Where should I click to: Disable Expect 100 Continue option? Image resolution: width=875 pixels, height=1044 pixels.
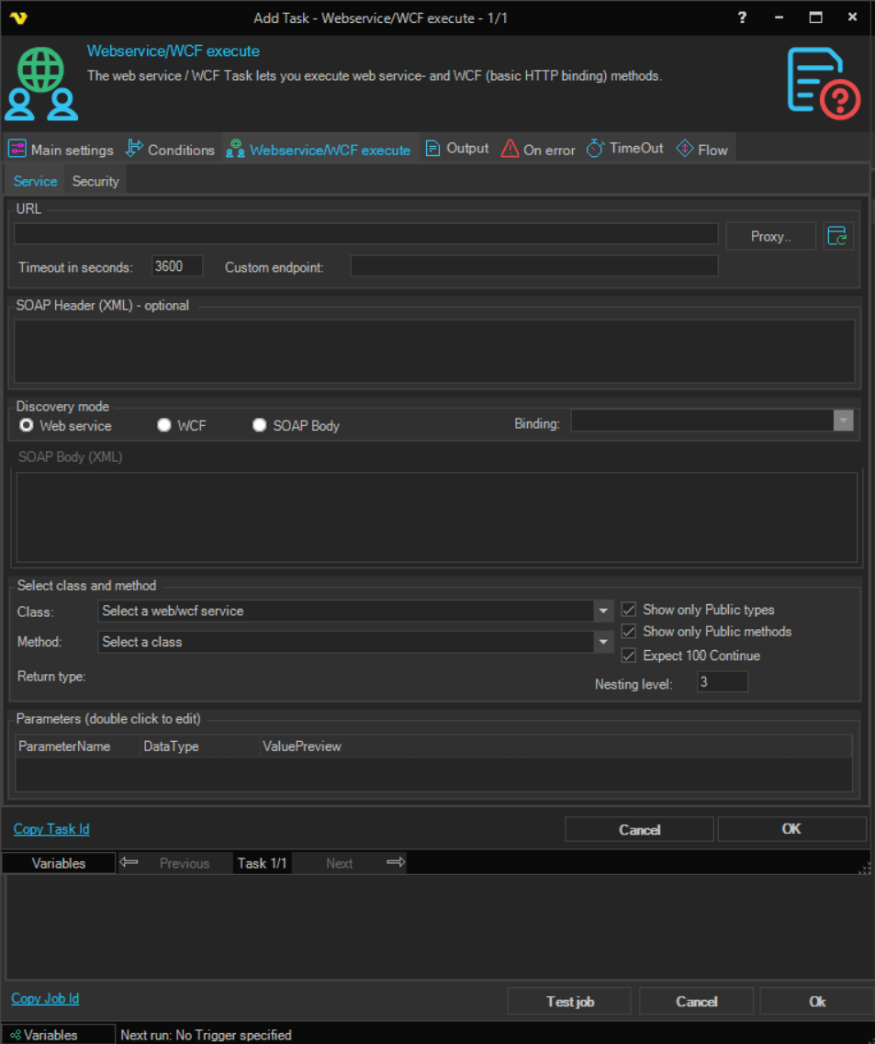point(629,656)
